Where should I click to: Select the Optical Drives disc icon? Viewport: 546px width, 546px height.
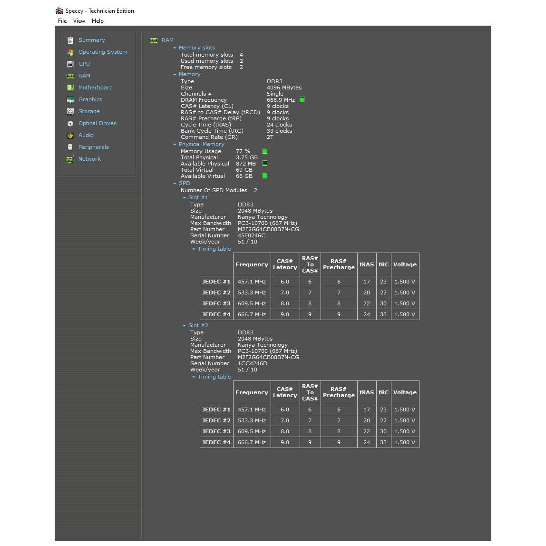tap(70, 124)
